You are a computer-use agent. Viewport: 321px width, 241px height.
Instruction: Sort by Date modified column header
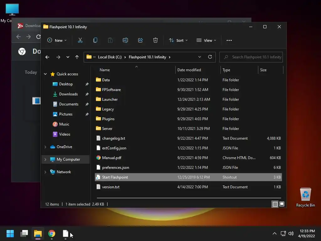(198, 70)
